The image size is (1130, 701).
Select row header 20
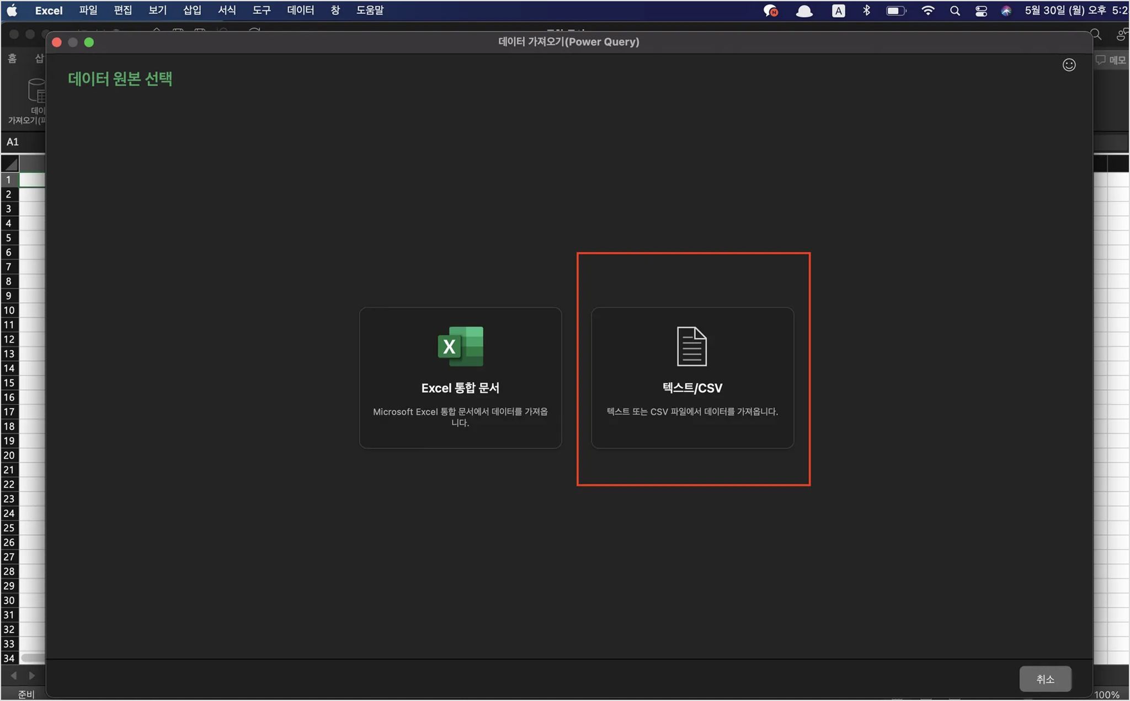9,456
